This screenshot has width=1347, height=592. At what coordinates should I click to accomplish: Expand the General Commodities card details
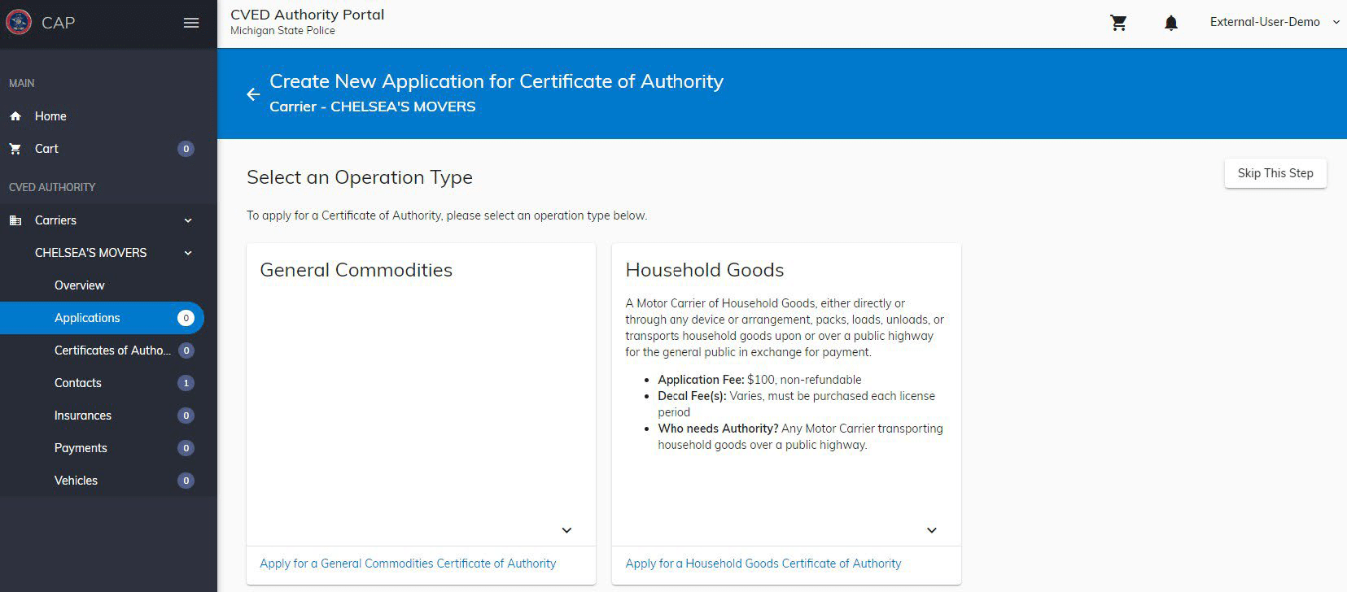tap(566, 530)
